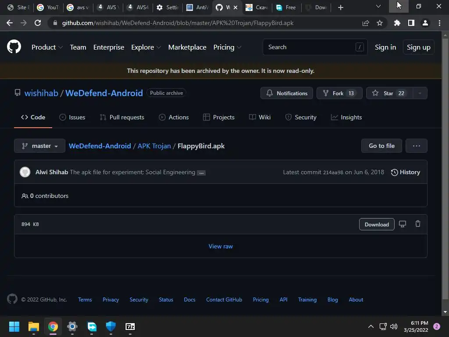Reload the page with the refresh icon
The width and height of the screenshot is (449, 337).
(38, 23)
